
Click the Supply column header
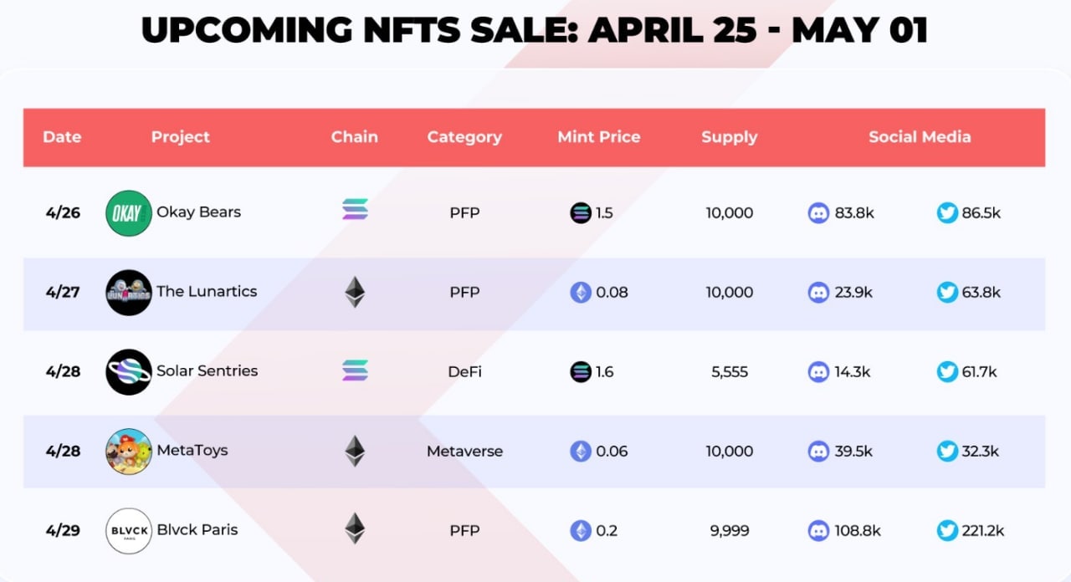[x=730, y=137]
